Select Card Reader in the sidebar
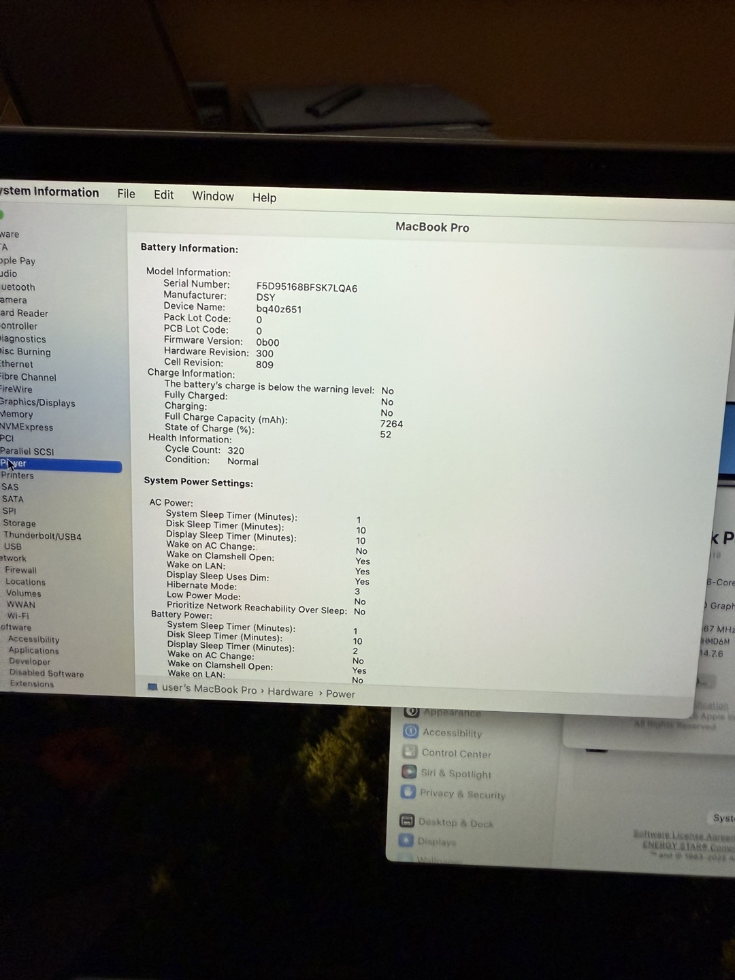Viewport: 735px width, 980px height. pyautogui.click(x=24, y=313)
